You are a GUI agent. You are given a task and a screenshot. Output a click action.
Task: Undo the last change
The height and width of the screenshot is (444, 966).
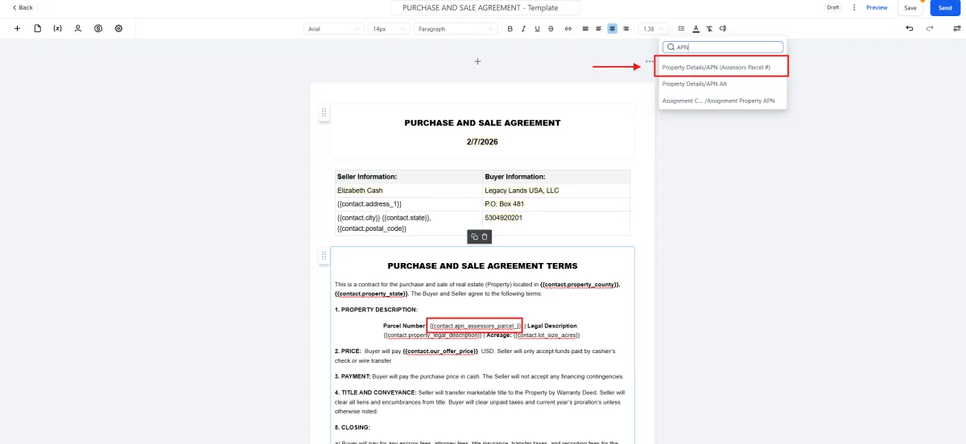(x=910, y=28)
